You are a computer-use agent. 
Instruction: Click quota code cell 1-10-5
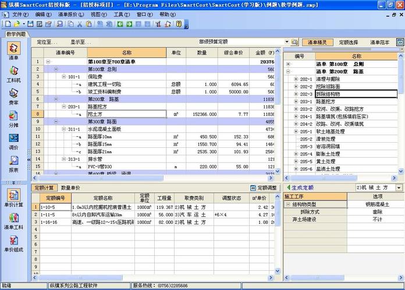(55, 207)
